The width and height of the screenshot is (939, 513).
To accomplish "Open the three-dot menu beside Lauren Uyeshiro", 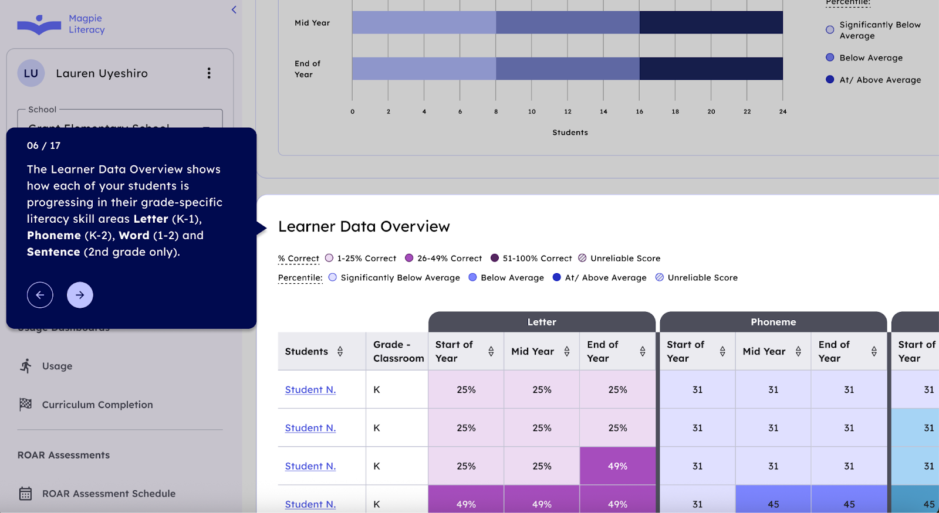I will (209, 73).
